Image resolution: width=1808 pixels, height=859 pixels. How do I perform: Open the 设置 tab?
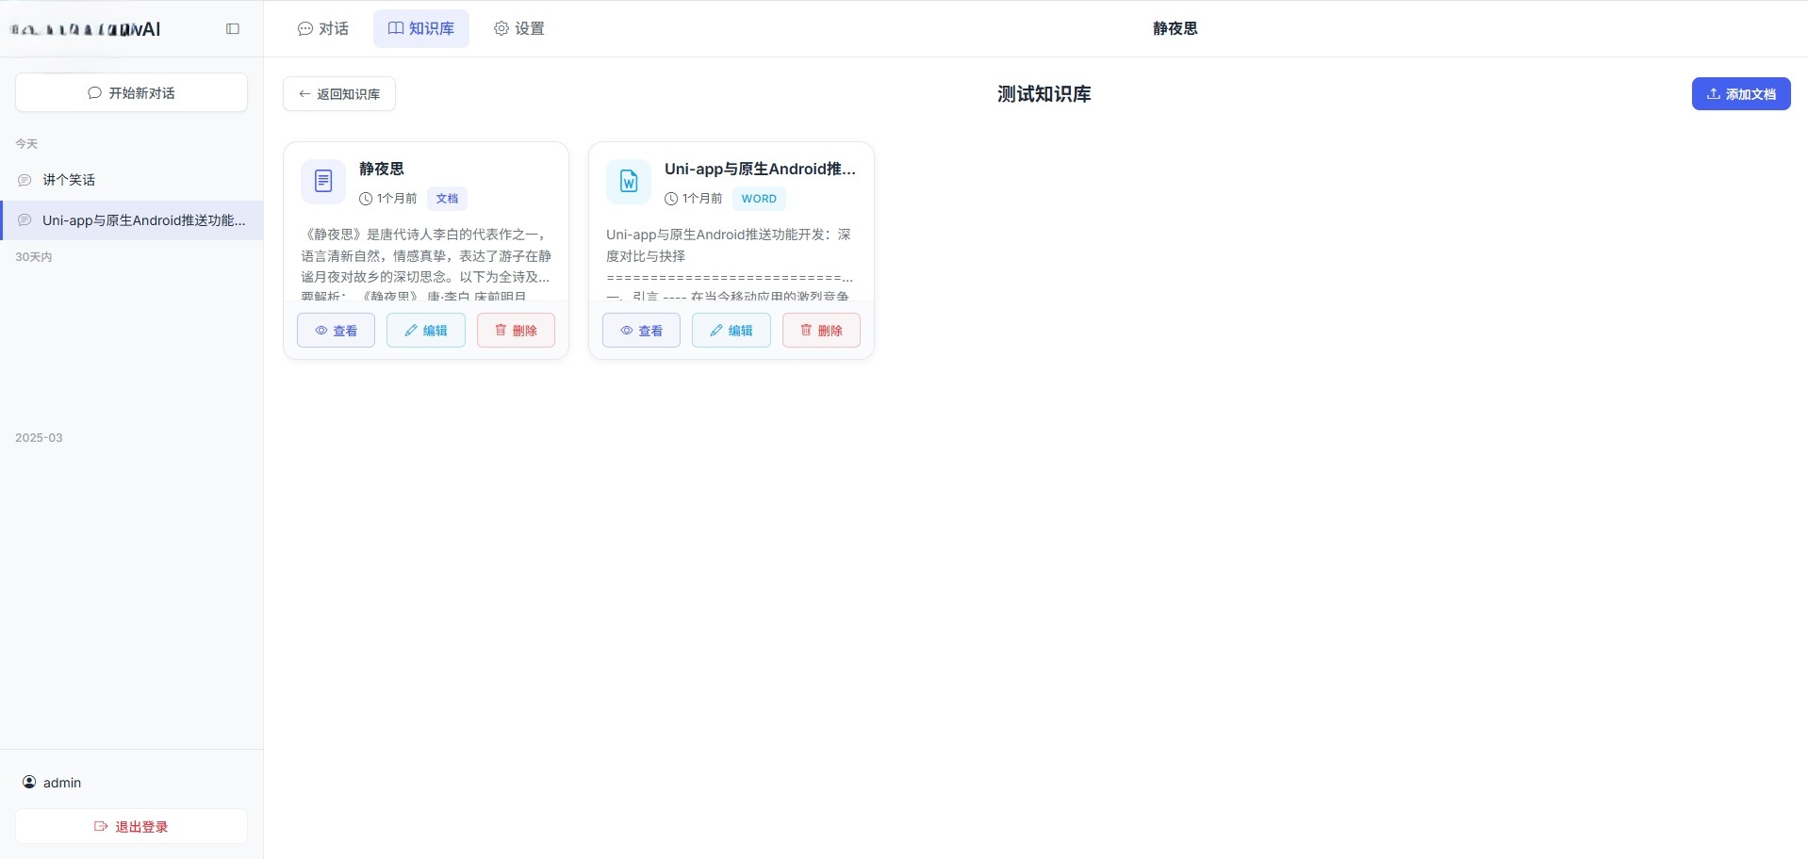coord(518,28)
